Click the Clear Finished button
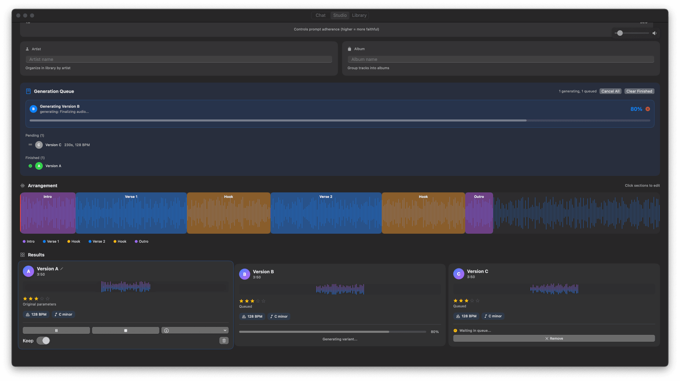The height and width of the screenshot is (381, 680). [639, 91]
